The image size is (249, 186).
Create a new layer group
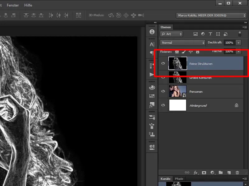coord(221,172)
